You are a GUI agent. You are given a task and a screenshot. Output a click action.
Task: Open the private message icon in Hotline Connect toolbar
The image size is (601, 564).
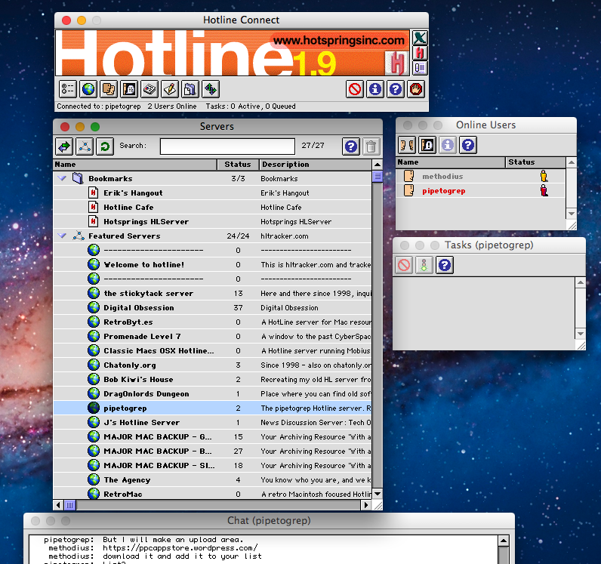tap(129, 89)
